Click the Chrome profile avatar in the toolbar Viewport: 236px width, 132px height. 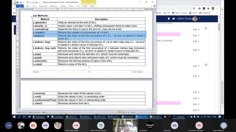coord(213,8)
